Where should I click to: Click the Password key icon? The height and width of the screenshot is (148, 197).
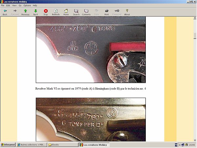click(117, 11)
